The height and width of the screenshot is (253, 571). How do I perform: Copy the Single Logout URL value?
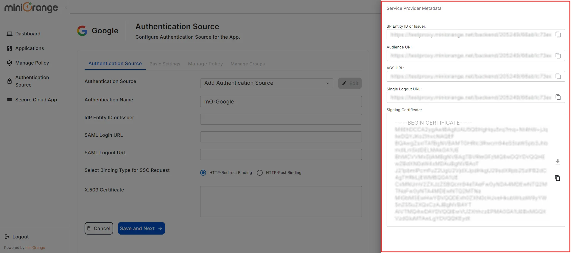pyautogui.click(x=558, y=97)
